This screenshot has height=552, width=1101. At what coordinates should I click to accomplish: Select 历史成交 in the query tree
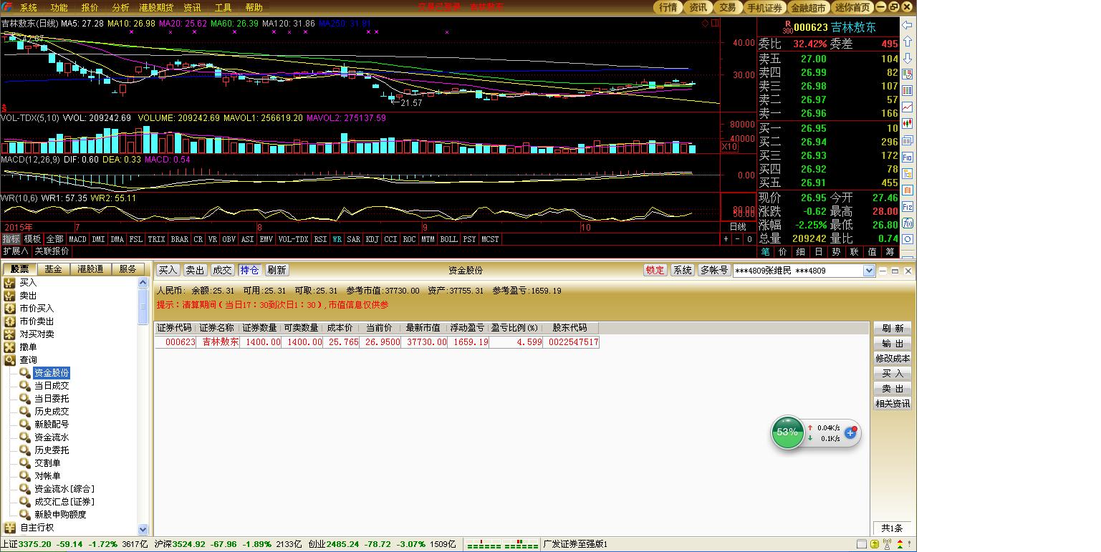52,412
